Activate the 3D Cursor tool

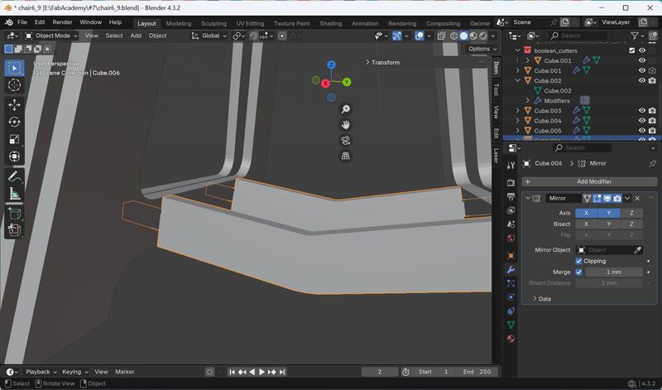(x=14, y=85)
